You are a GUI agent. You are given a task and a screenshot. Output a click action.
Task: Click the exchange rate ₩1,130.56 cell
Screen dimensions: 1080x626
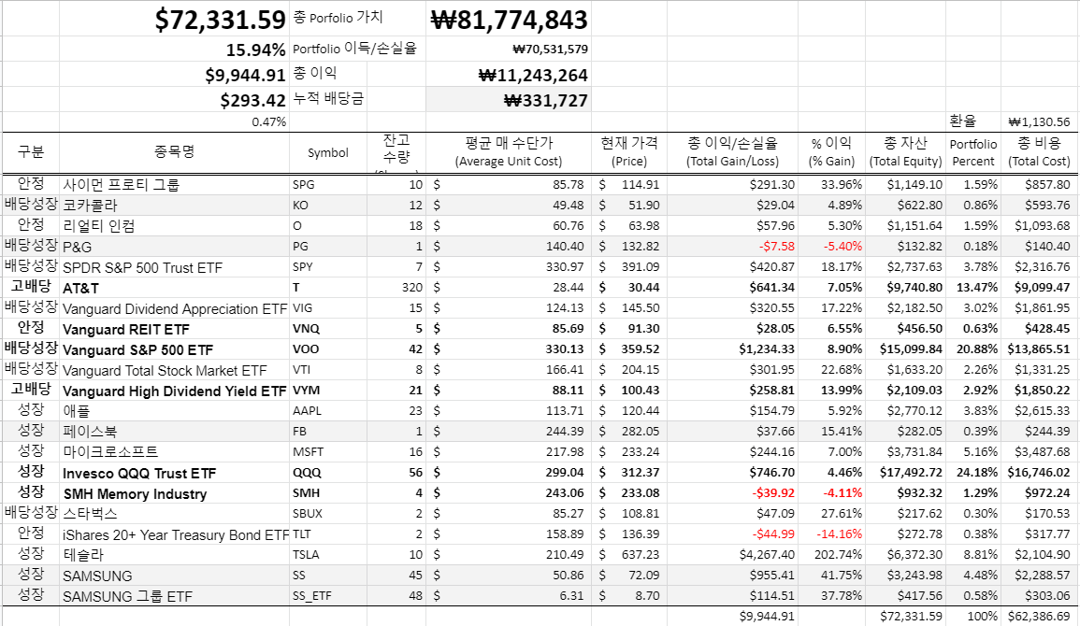point(1039,121)
